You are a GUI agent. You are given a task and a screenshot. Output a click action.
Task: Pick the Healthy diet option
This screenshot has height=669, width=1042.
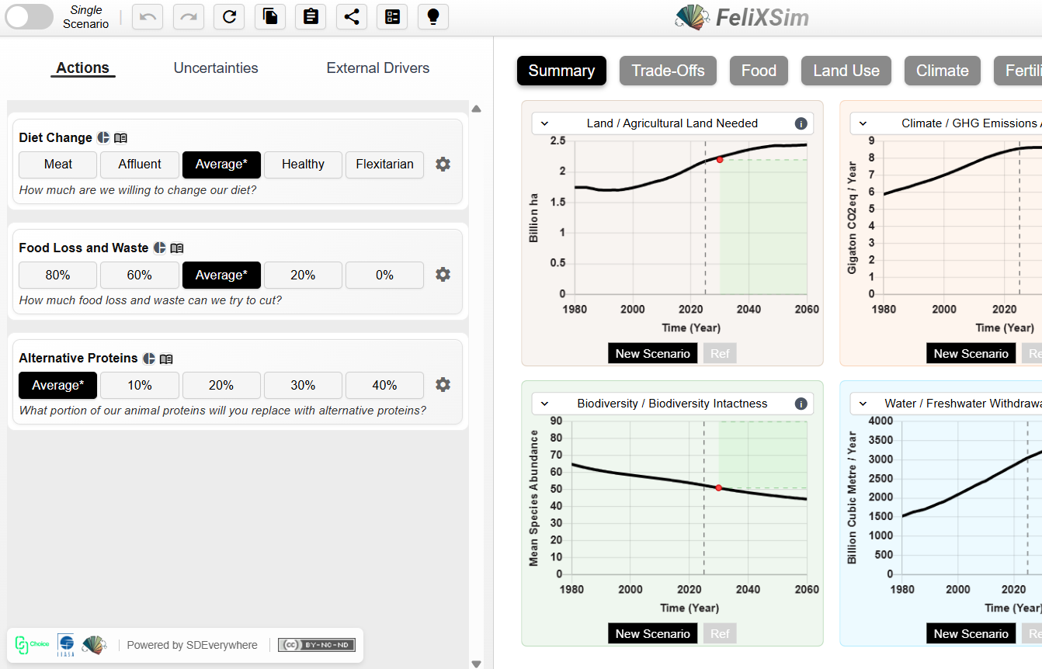click(303, 165)
